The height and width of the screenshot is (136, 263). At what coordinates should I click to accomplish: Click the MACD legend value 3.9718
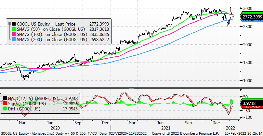coord(71,98)
